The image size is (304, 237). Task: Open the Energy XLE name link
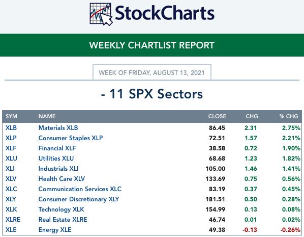pyautogui.click(x=55, y=230)
